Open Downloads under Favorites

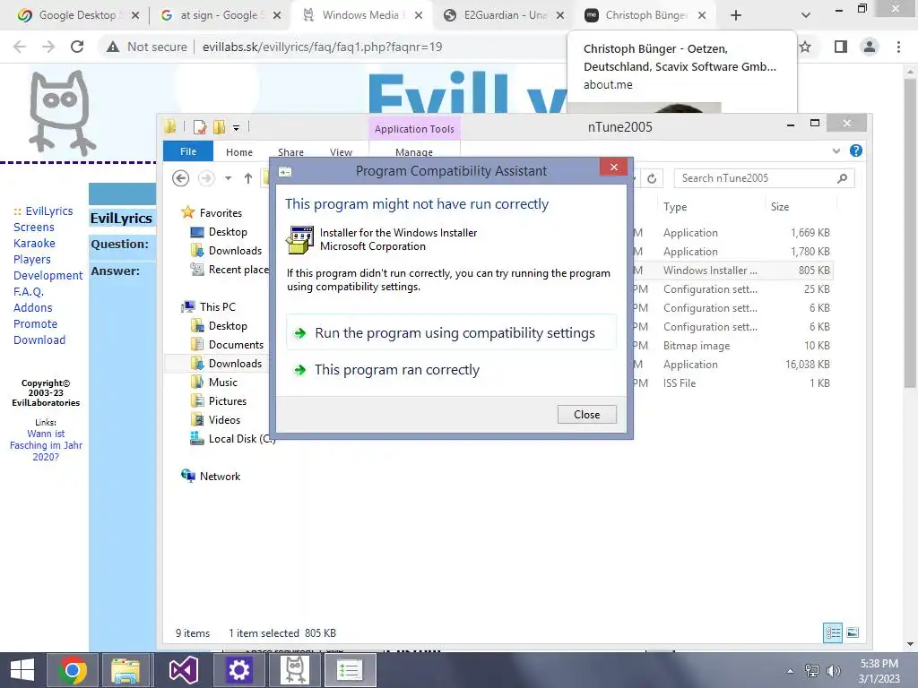coord(227,251)
